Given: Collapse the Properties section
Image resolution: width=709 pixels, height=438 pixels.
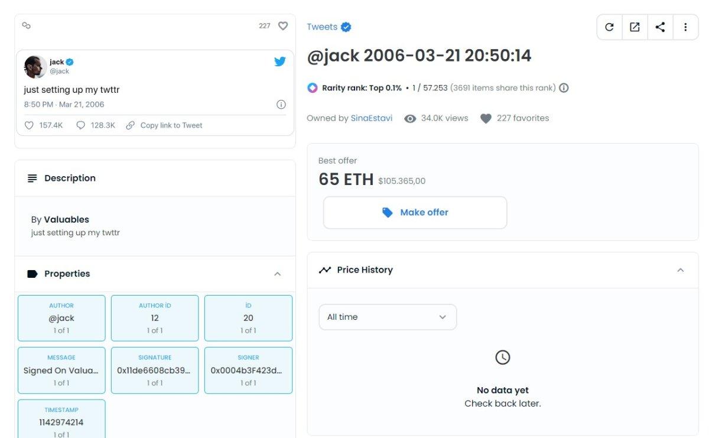Looking at the screenshot, I should coord(277,274).
